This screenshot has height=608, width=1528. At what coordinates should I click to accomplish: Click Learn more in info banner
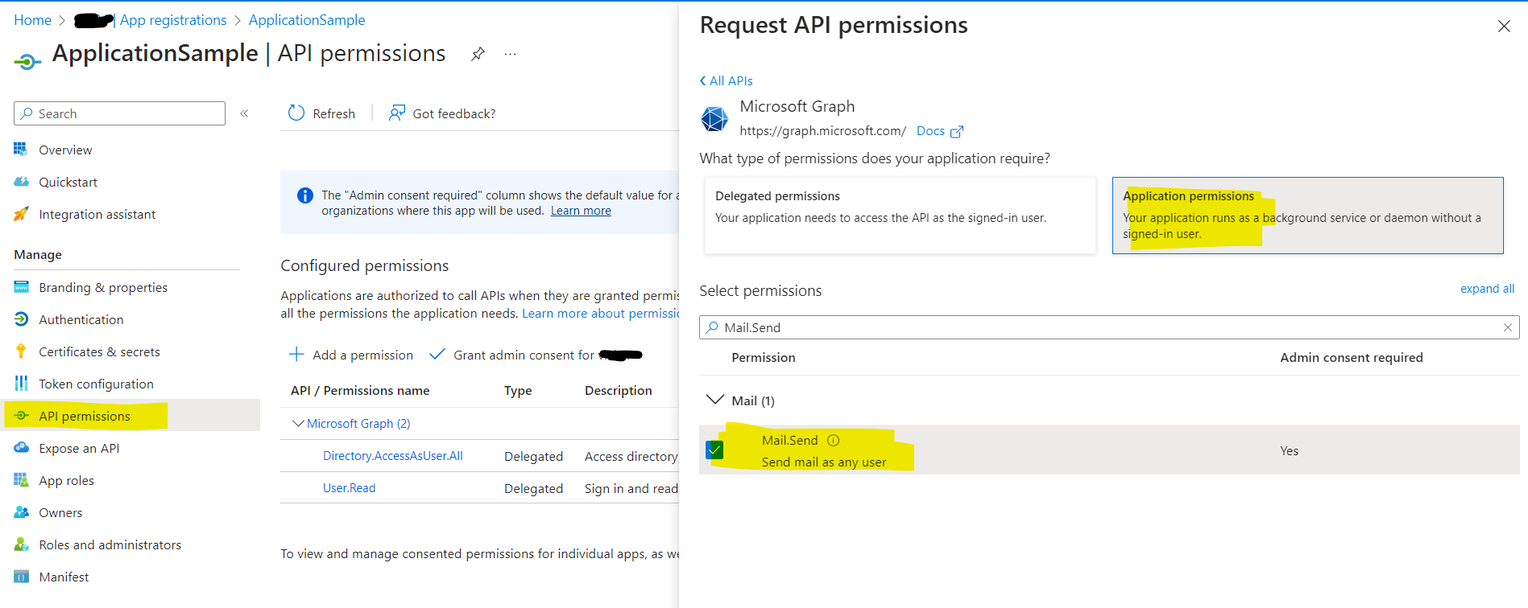(581, 211)
